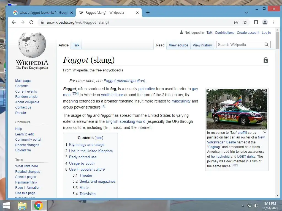Open a new tab with plus button
Viewport: 282px width, 211px height.
tap(148, 13)
